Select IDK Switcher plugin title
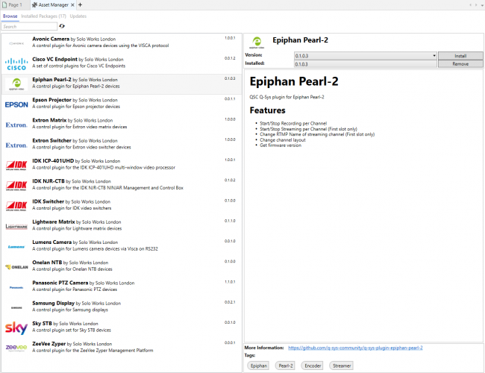 click(x=48, y=201)
